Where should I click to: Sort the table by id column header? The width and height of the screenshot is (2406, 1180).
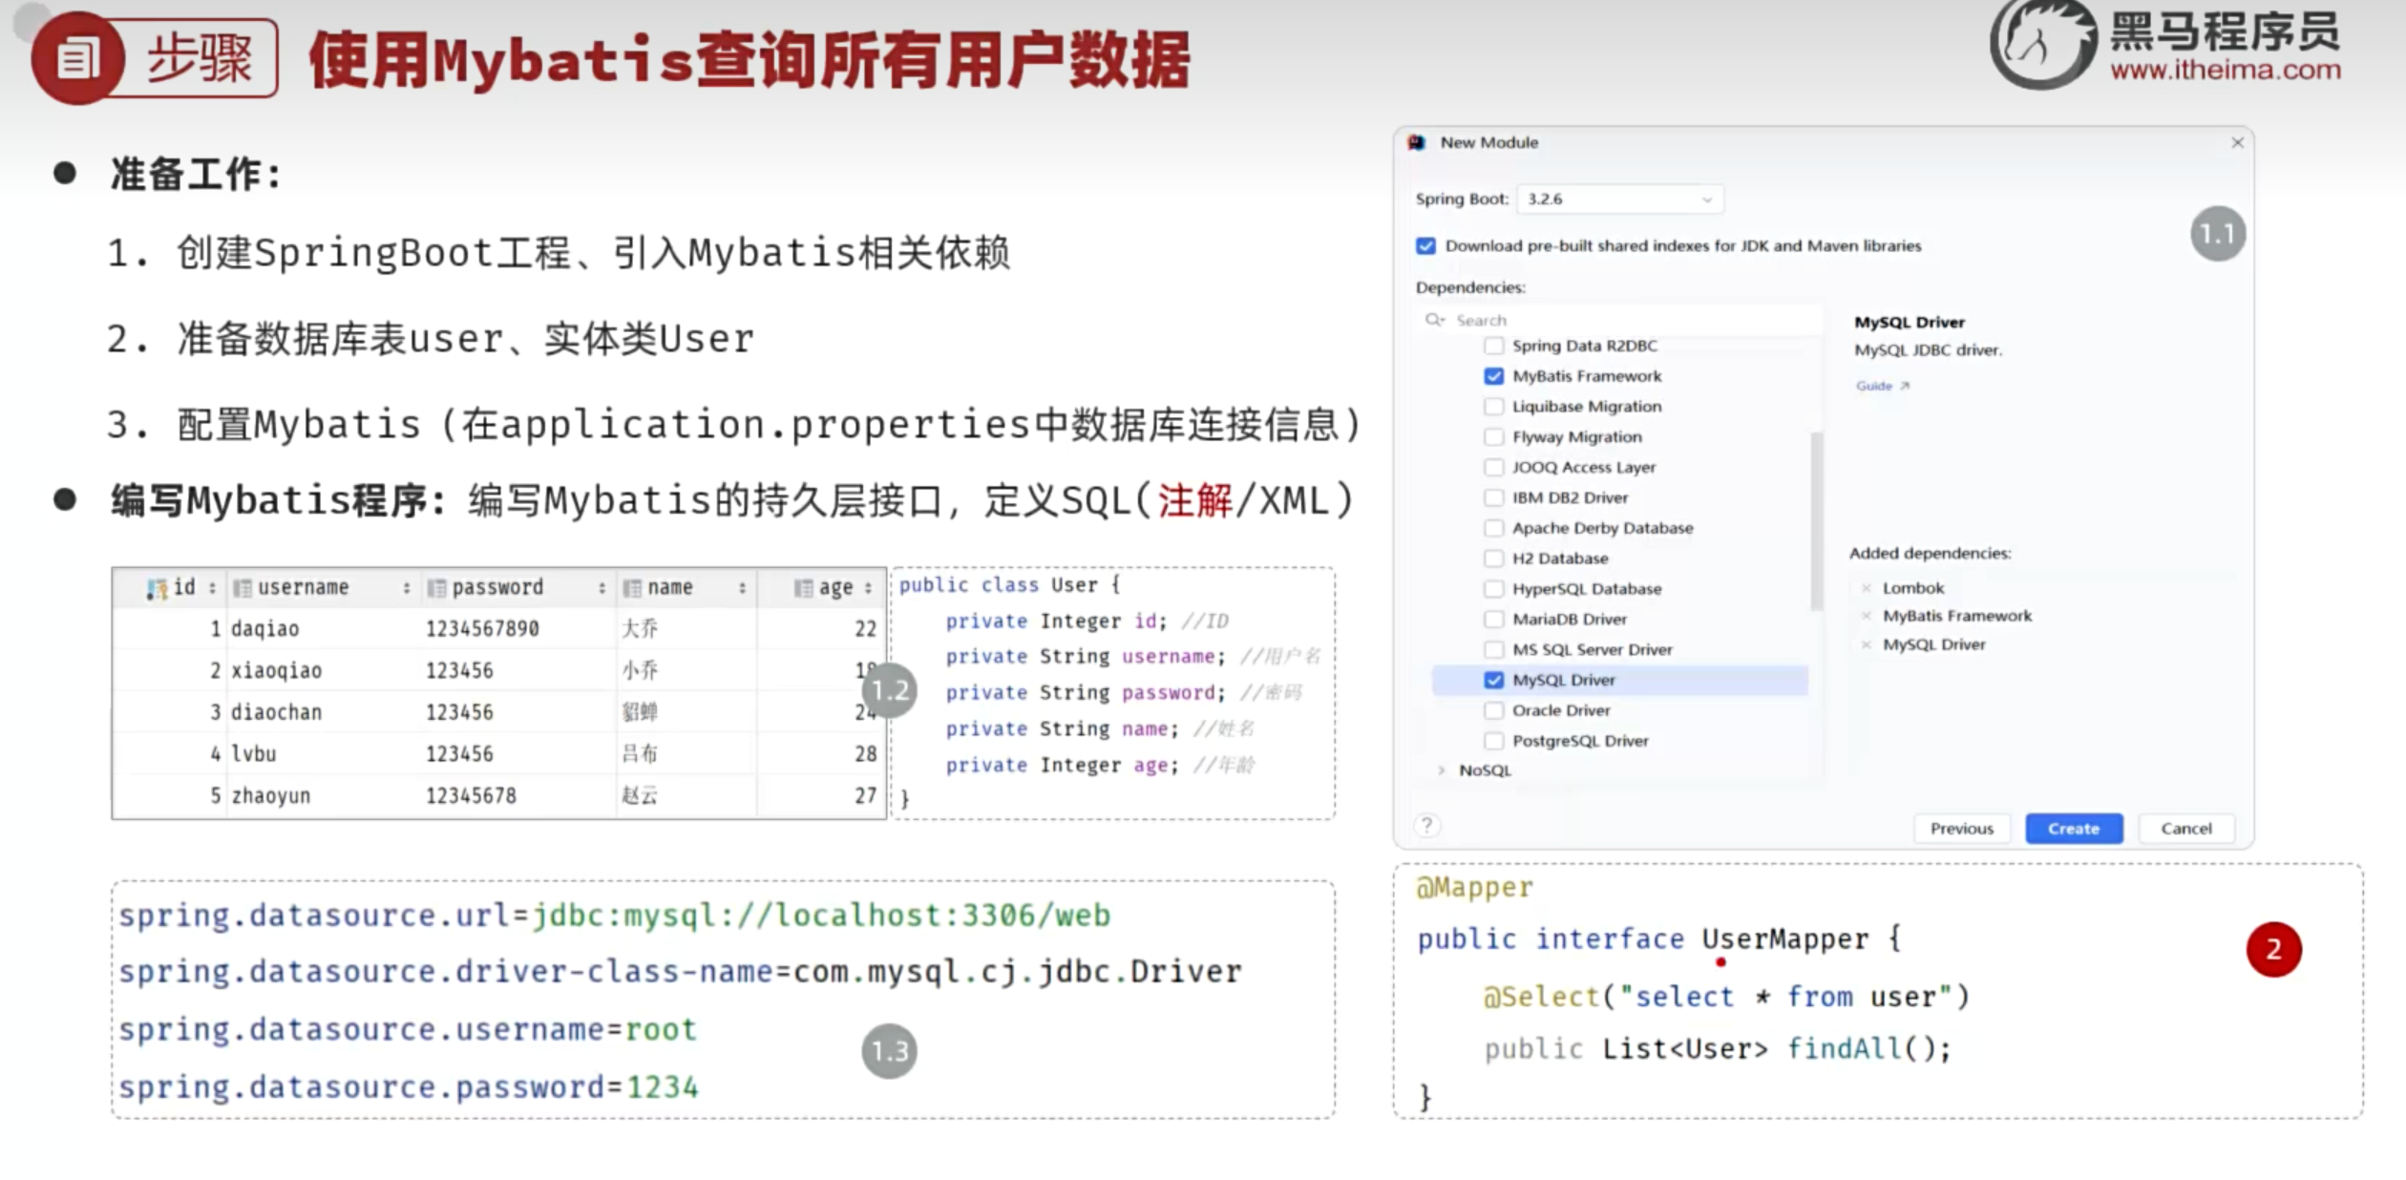click(x=170, y=588)
